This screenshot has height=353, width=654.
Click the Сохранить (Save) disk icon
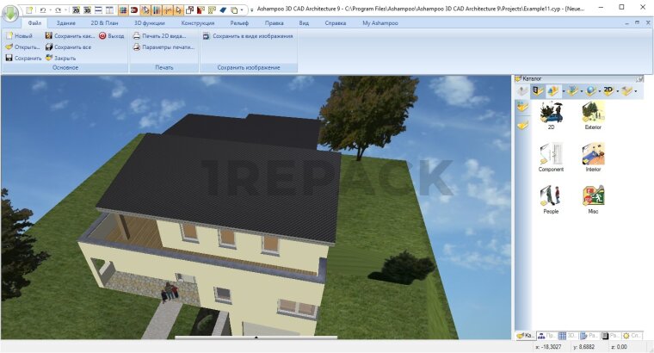[x=9, y=58]
